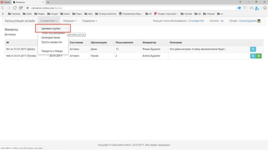
Task: Select Ценовые группы menu item
Action: pyautogui.click(x=51, y=28)
